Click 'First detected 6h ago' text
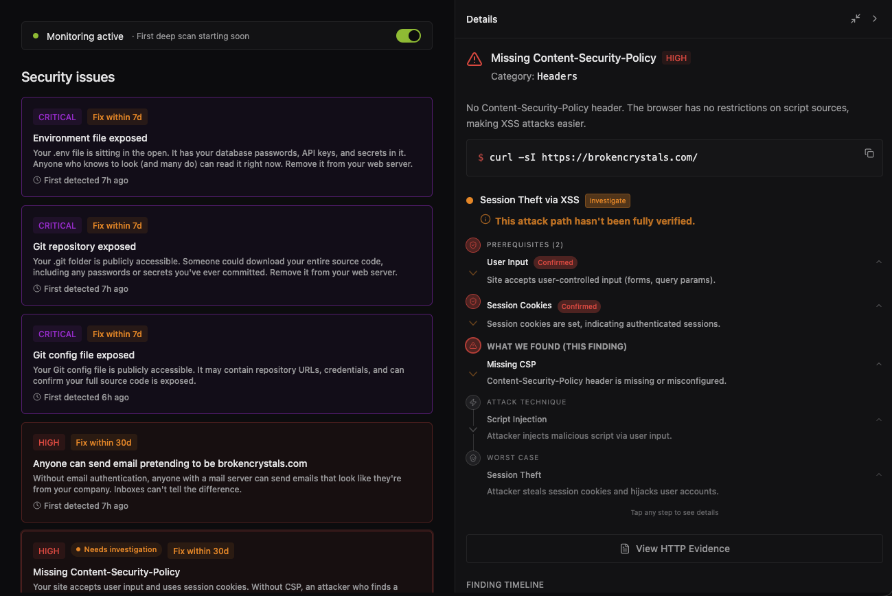Screen dimensions: 892x596 (87, 398)
